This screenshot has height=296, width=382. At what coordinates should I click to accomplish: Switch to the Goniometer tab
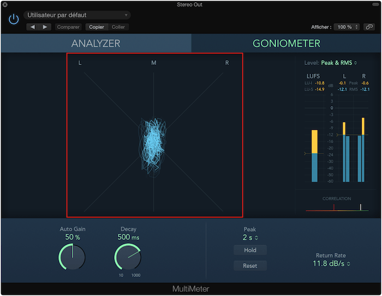(286, 43)
